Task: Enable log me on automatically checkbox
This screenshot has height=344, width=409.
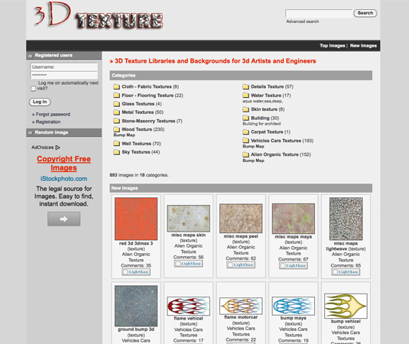Action: (x=33, y=89)
